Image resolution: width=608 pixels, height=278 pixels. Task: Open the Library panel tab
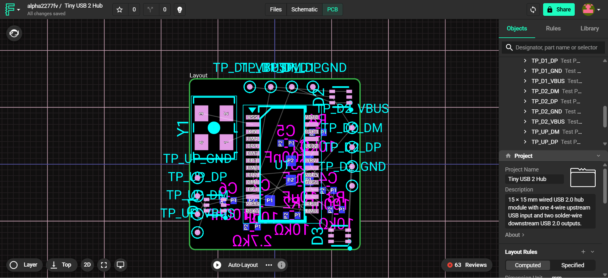click(590, 29)
